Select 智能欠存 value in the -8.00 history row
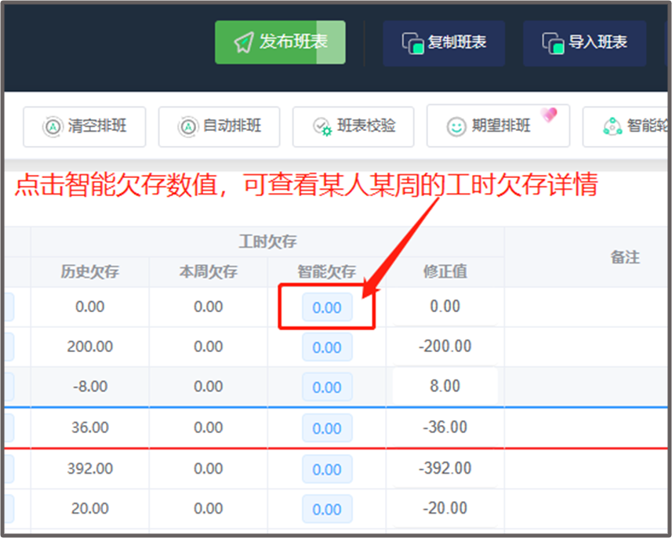This screenshot has width=672, height=538. pos(327,387)
